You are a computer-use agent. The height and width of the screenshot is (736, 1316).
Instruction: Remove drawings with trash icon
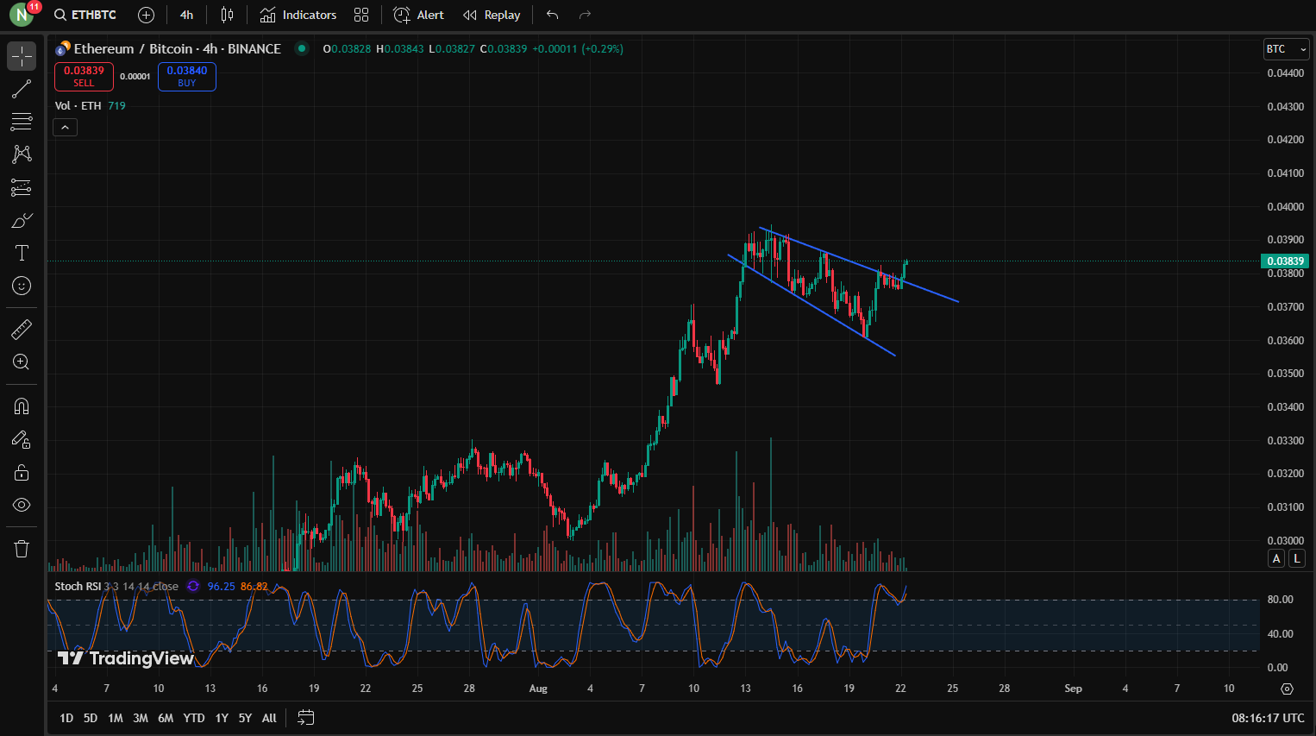point(22,549)
